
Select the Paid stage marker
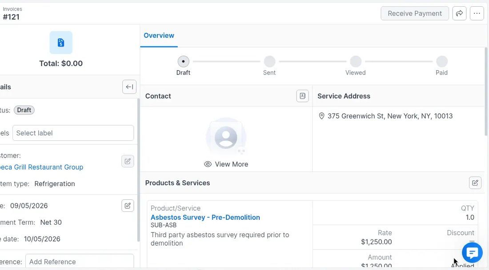[x=441, y=61]
